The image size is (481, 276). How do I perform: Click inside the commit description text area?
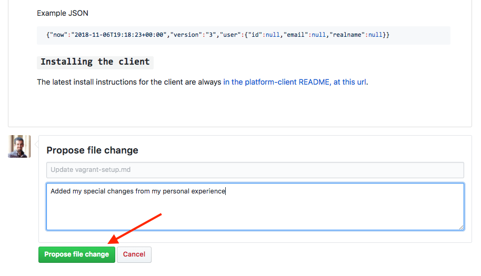click(255, 210)
